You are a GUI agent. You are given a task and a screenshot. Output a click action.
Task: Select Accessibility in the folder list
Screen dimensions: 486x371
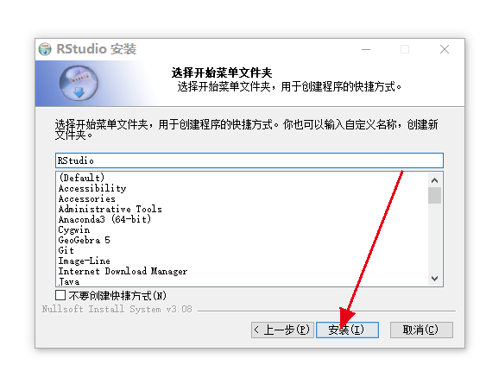pos(92,188)
